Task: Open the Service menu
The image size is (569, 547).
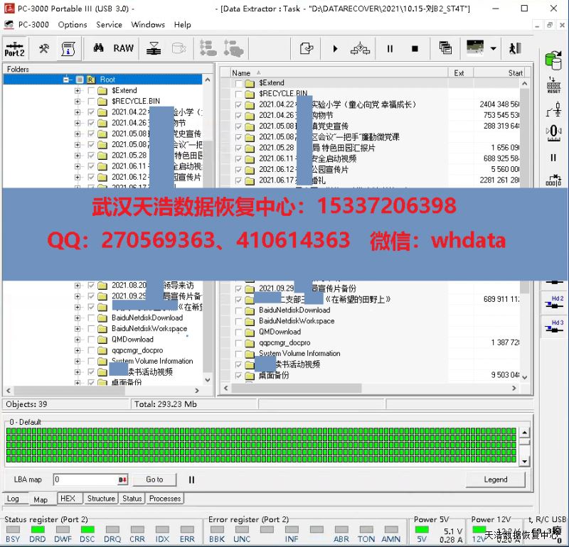Action: (109, 24)
